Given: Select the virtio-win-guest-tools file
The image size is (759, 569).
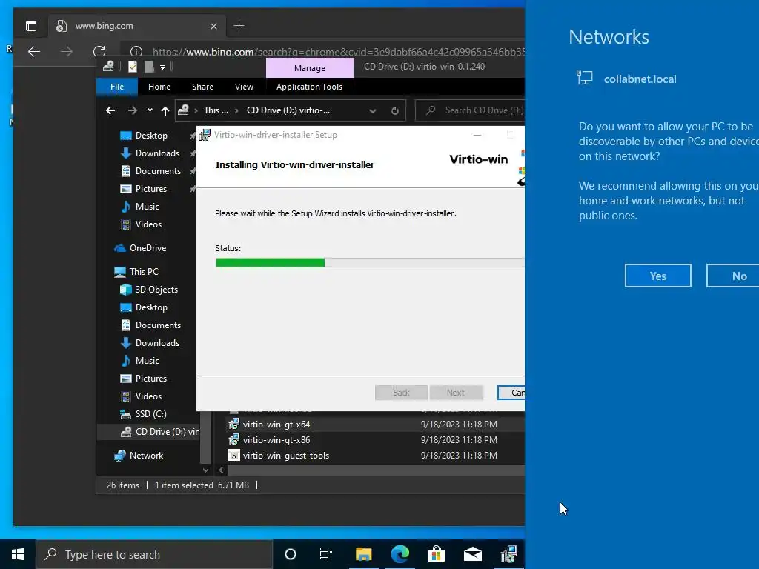Looking at the screenshot, I should click(x=285, y=456).
